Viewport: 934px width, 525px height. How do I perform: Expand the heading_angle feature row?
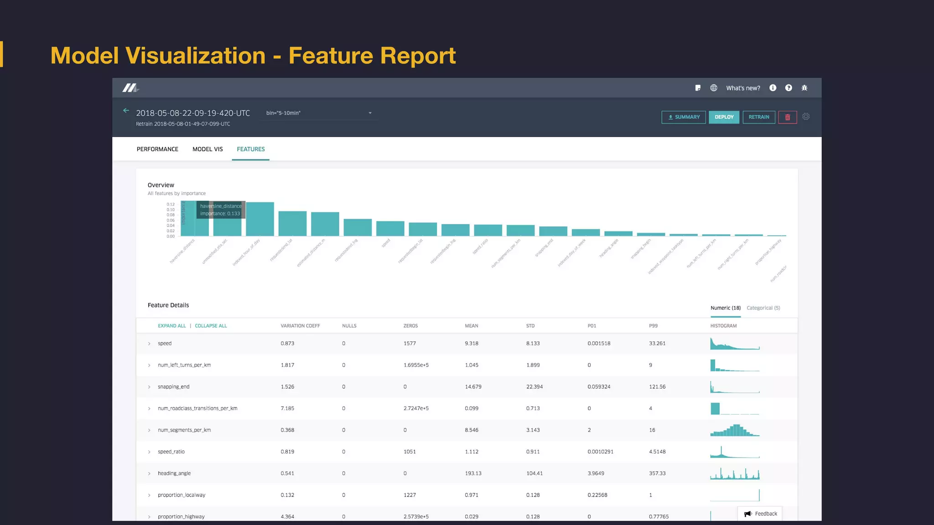tap(149, 474)
